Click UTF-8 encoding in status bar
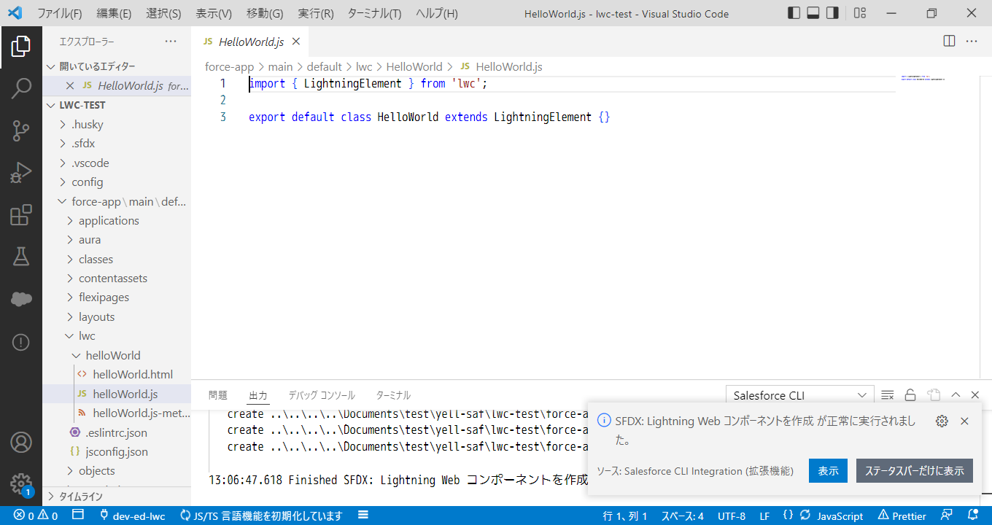This screenshot has height=525, width=992. 732,516
